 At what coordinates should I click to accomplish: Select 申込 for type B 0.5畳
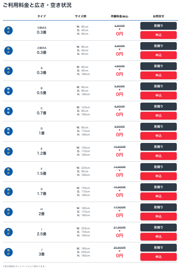point(158,96)
